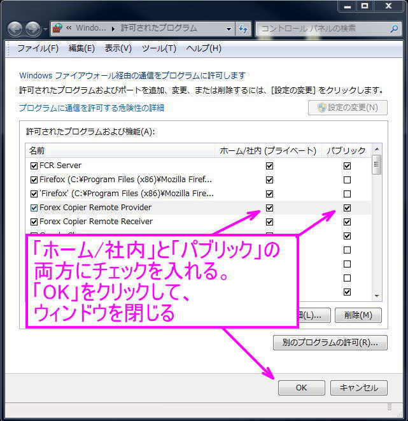
Task: Click the list scrollbar thumb
Action: click(377, 164)
